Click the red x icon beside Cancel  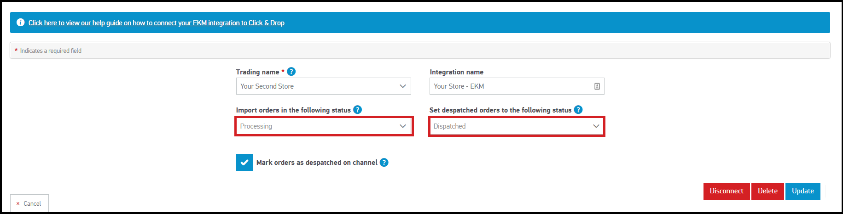(18, 203)
